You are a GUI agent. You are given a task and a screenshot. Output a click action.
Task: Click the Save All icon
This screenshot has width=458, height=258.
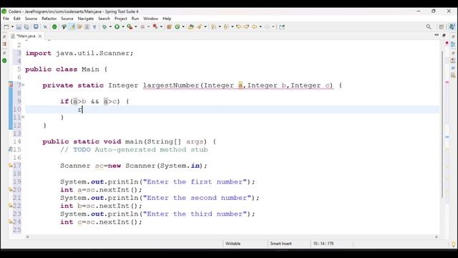point(26,27)
